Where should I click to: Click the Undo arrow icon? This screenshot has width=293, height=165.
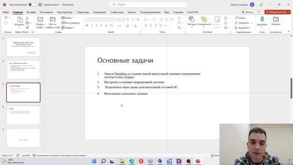tap(6, 18)
